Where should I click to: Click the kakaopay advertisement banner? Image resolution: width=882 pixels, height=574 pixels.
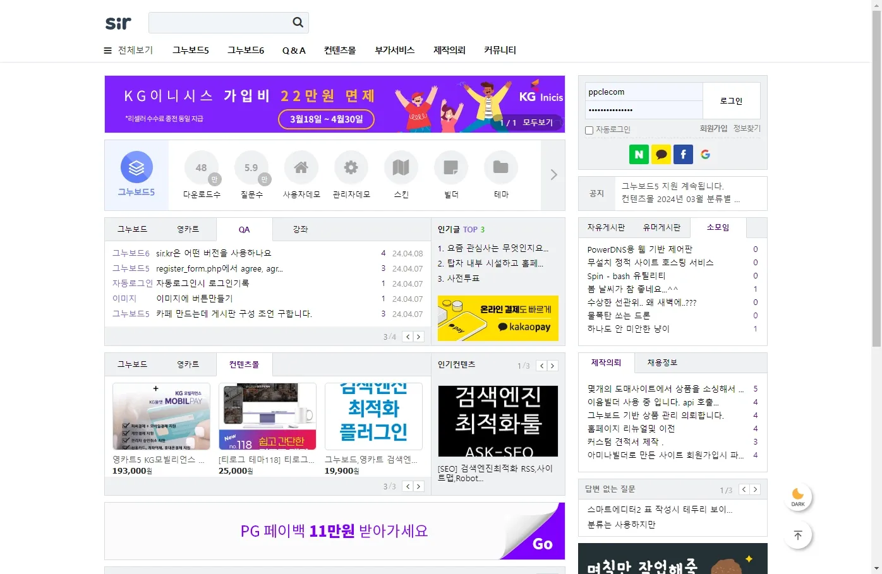point(498,318)
